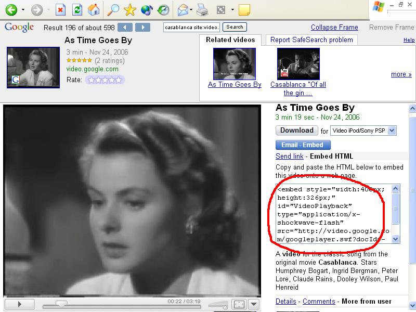Open related thumbnail for As Time Goes By
The image size is (416, 312).
coord(235,63)
